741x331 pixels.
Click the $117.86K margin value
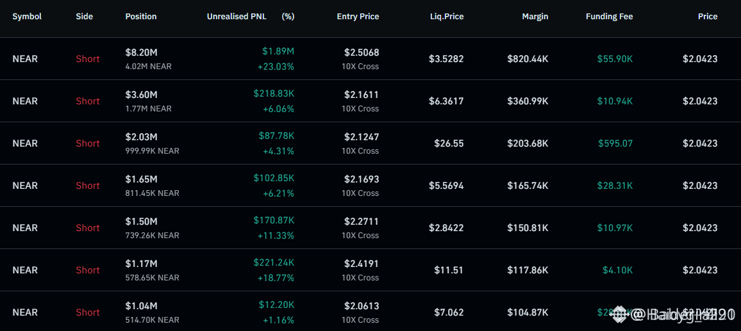point(528,270)
